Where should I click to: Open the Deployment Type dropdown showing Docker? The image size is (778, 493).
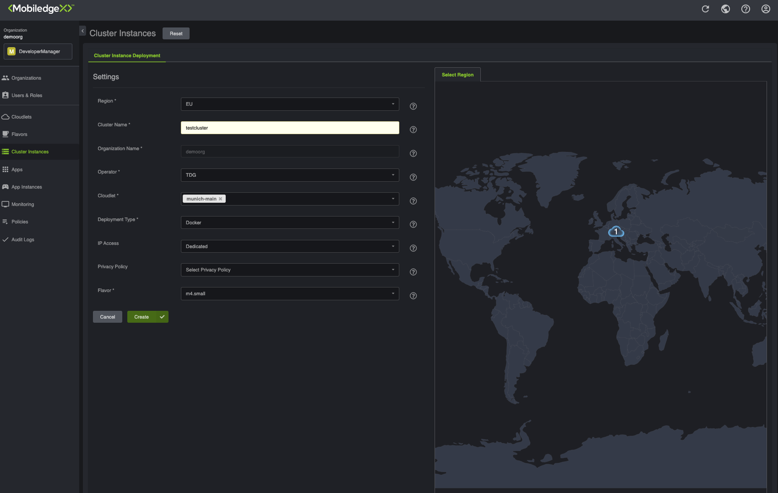tap(290, 222)
